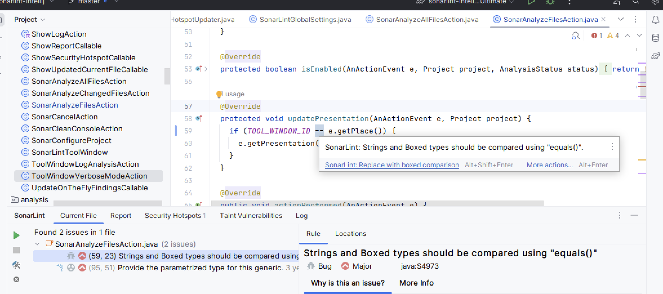Open the Gradle elephant tool window icon
This screenshot has width=663, height=294.
pyautogui.click(x=655, y=56)
